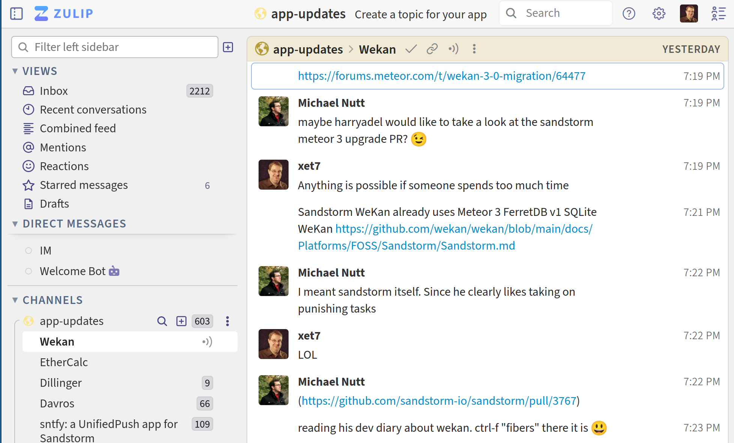
Task: Copy link to Wekan topic
Action: click(432, 49)
